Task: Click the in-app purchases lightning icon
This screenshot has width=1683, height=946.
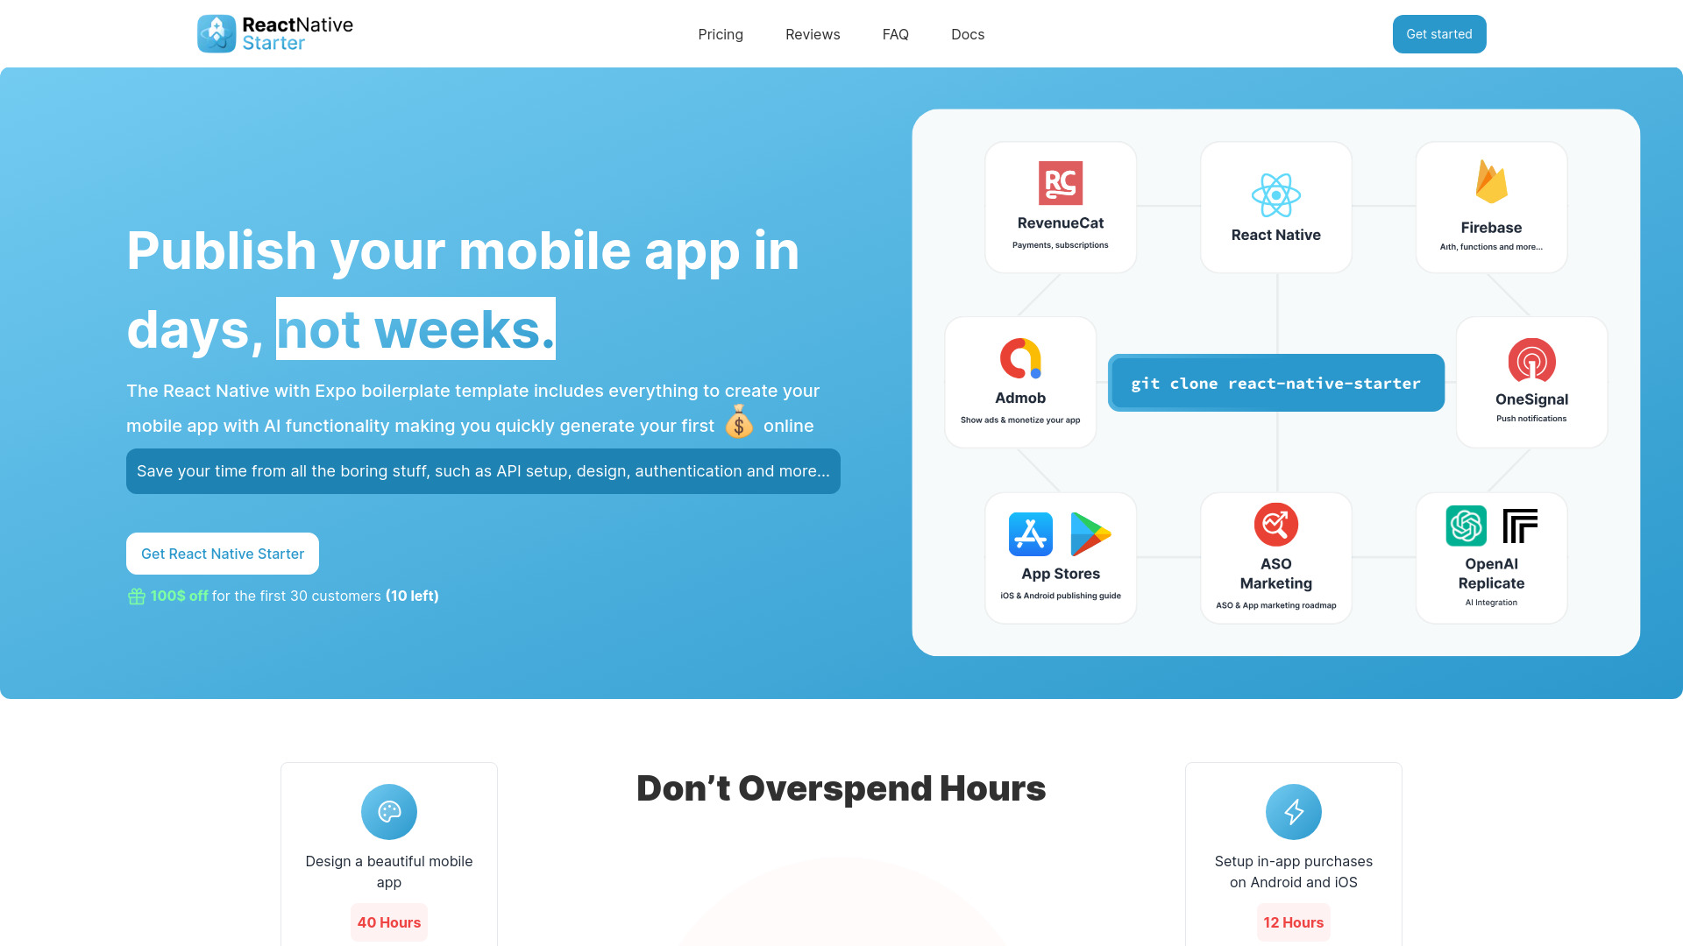Action: click(x=1294, y=812)
